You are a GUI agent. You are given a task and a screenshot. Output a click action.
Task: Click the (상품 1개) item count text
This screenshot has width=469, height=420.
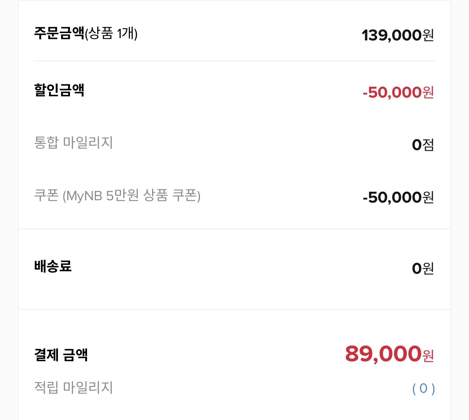pyautogui.click(x=111, y=34)
